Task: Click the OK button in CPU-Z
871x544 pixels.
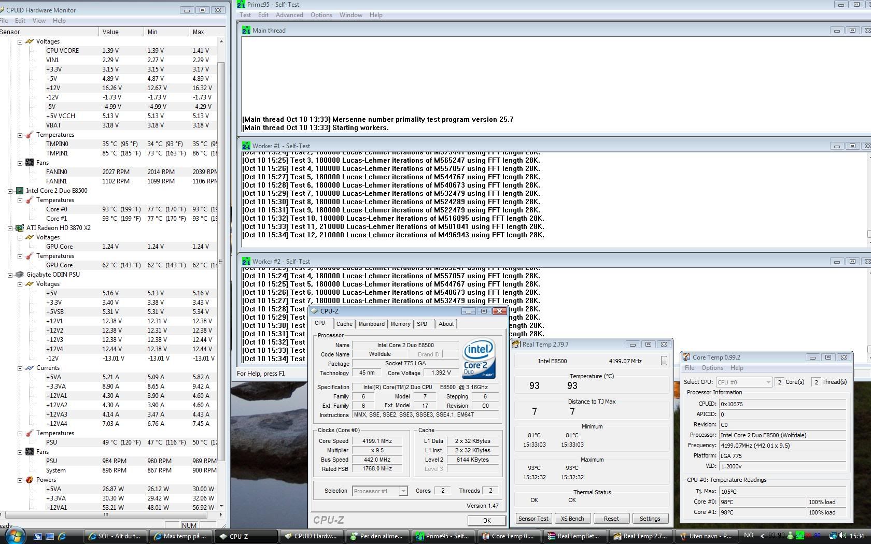Action: pyautogui.click(x=487, y=520)
